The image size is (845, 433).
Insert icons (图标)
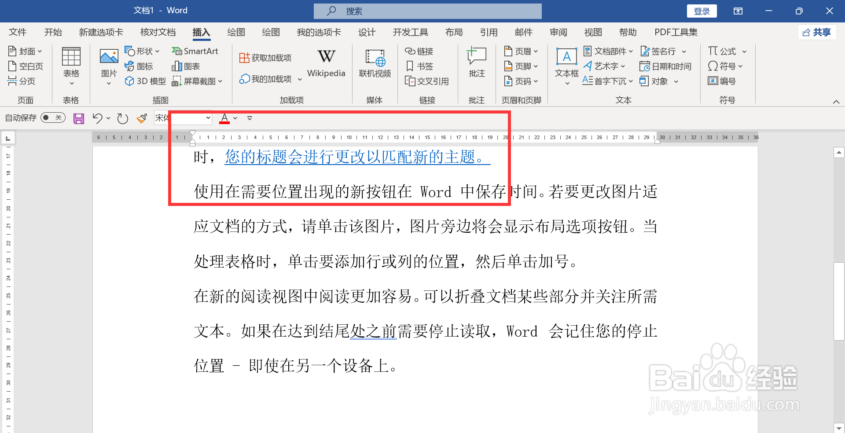(x=139, y=66)
